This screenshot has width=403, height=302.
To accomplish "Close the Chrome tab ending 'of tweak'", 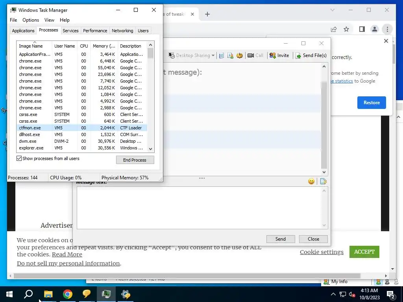I will click(192, 15).
